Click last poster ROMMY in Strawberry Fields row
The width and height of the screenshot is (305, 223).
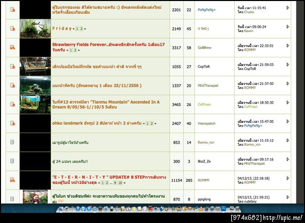pos(250,50)
